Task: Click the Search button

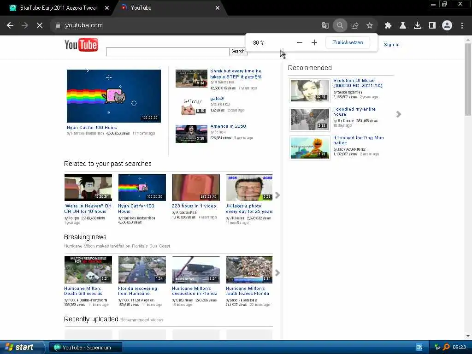Action: pyautogui.click(x=238, y=52)
